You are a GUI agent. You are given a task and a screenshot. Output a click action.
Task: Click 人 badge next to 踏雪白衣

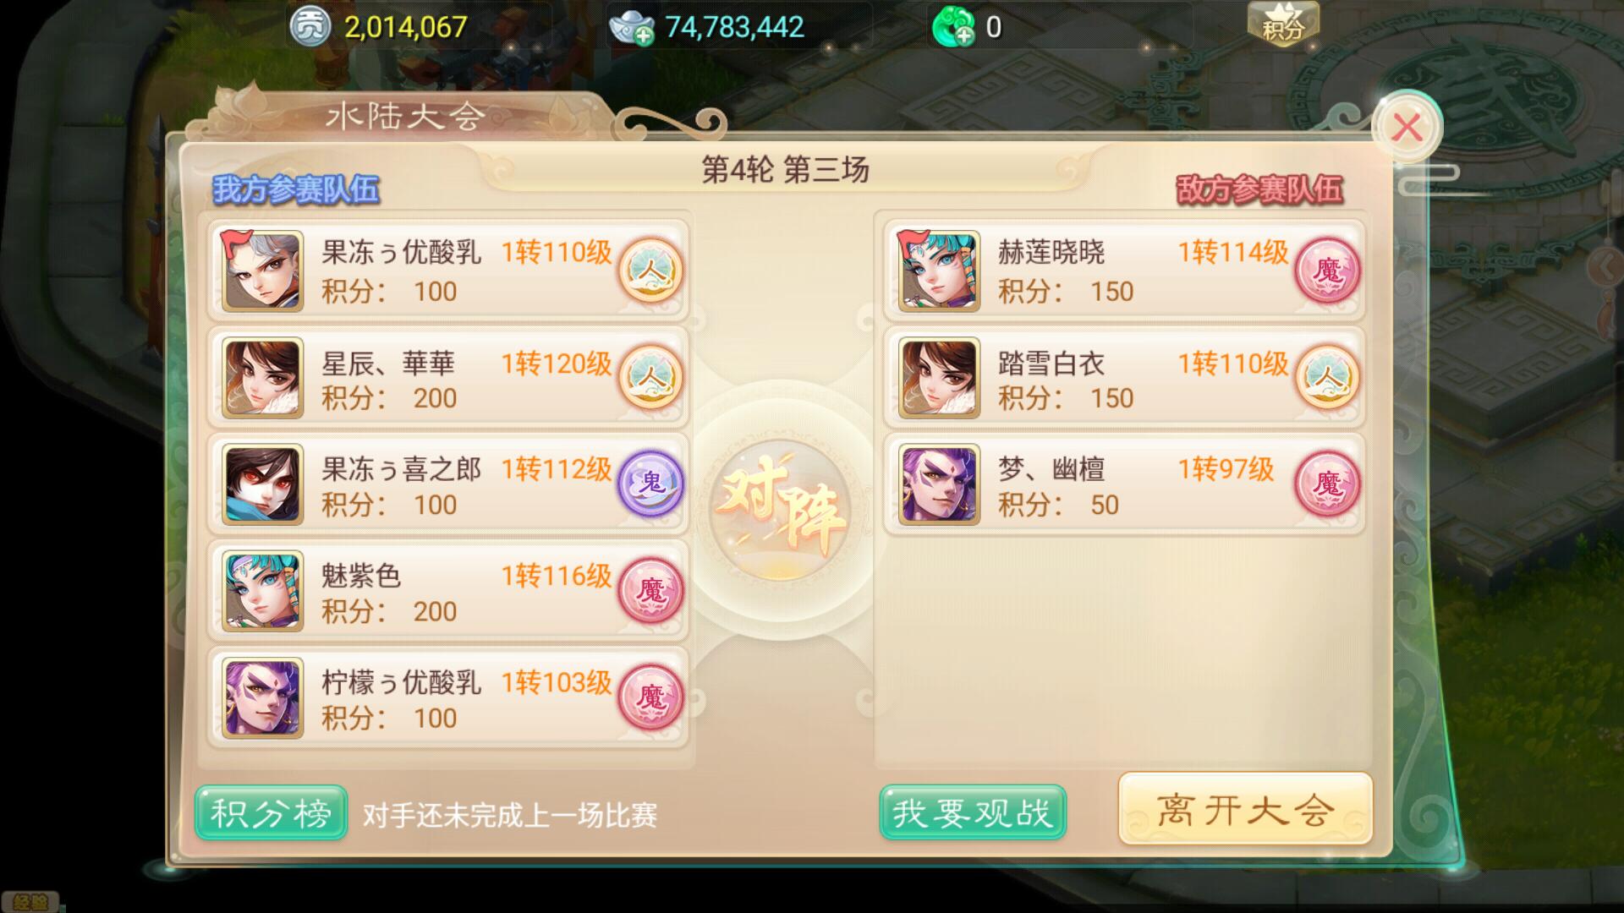coord(1327,377)
